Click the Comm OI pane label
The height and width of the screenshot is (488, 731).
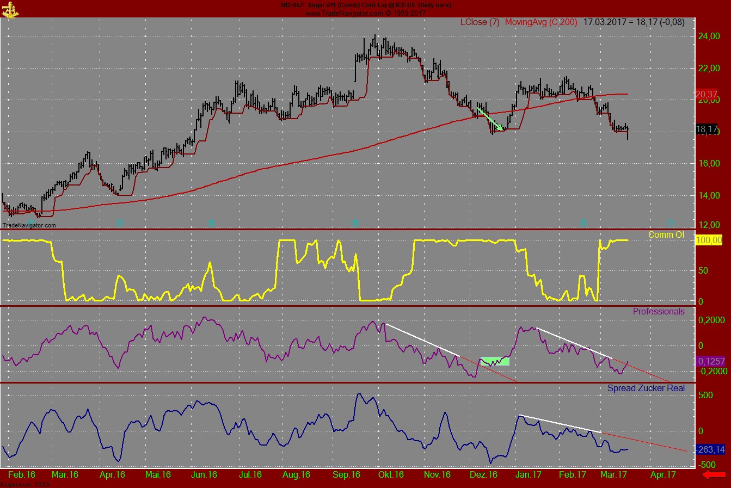(x=666, y=235)
